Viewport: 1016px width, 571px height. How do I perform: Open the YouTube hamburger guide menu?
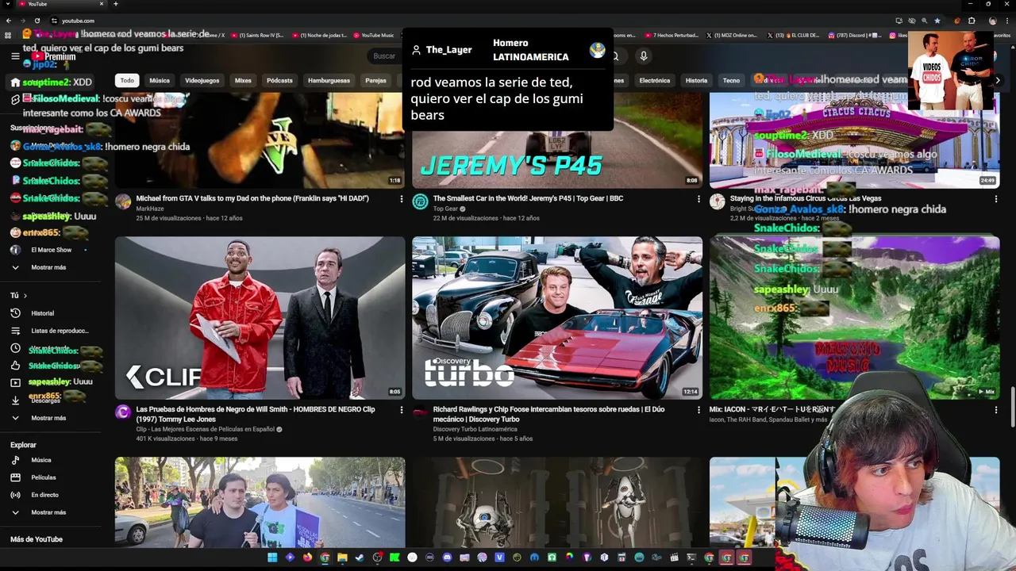(15, 56)
